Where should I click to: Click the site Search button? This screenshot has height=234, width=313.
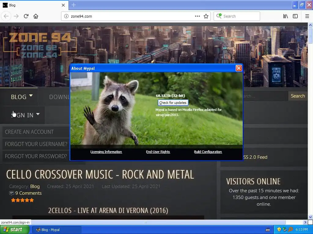(298, 96)
